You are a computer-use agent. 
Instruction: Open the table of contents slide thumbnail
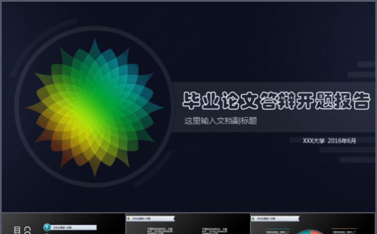coord(63,224)
